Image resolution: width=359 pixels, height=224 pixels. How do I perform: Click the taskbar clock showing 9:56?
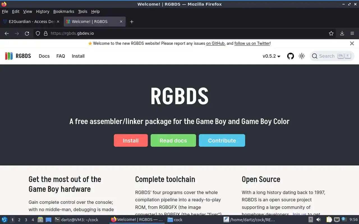pos(353,220)
